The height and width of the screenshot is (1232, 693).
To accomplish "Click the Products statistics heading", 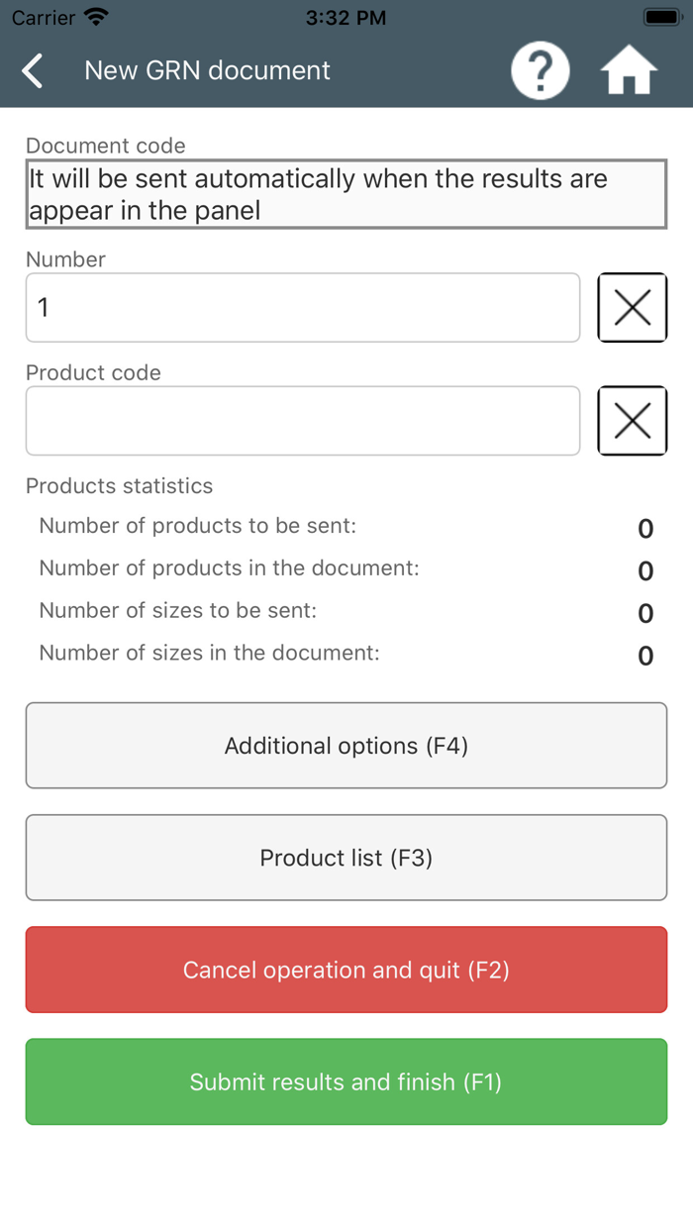I will click(119, 486).
